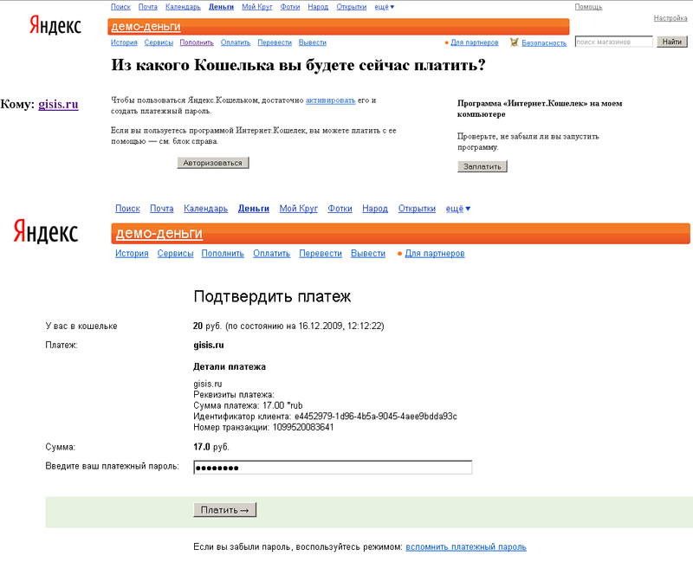Click the Платить → button
The image size is (693, 569).
(225, 510)
